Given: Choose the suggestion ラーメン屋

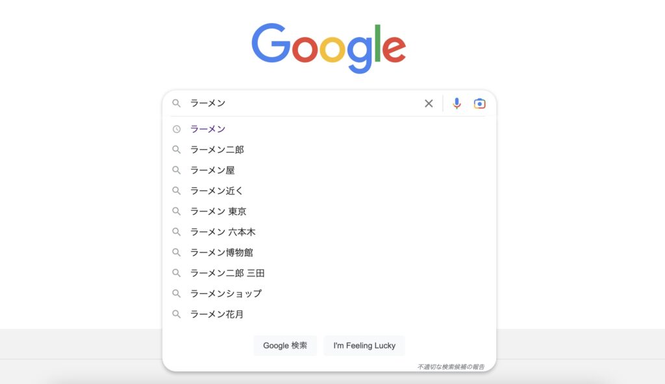Looking at the screenshot, I should [x=329, y=170].
